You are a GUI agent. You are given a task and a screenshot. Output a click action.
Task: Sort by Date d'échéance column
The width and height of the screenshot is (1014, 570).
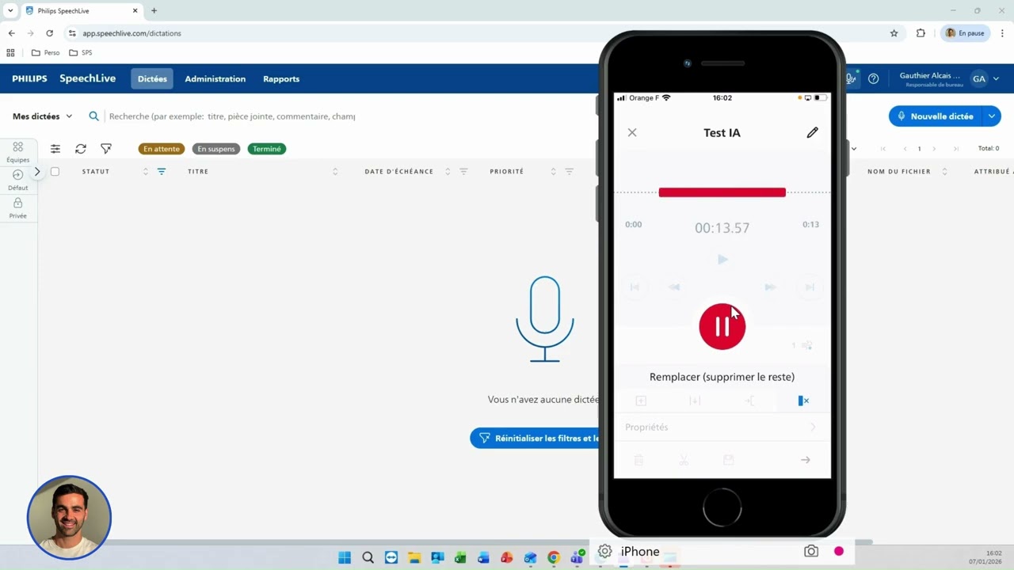coord(448,172)
